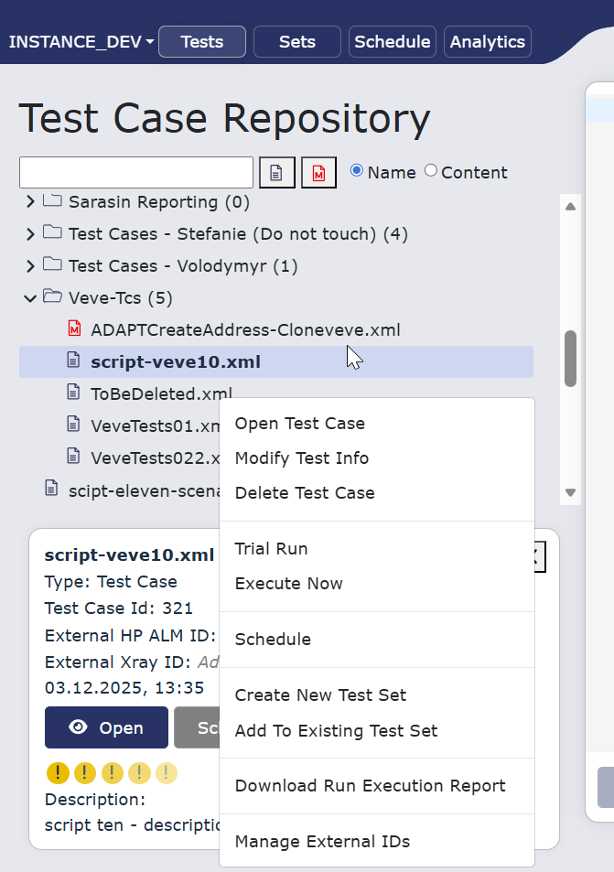Screen dimensions: 614x872
Task: Expand the Sarasin Reporting folder
Action: point(30,201)
